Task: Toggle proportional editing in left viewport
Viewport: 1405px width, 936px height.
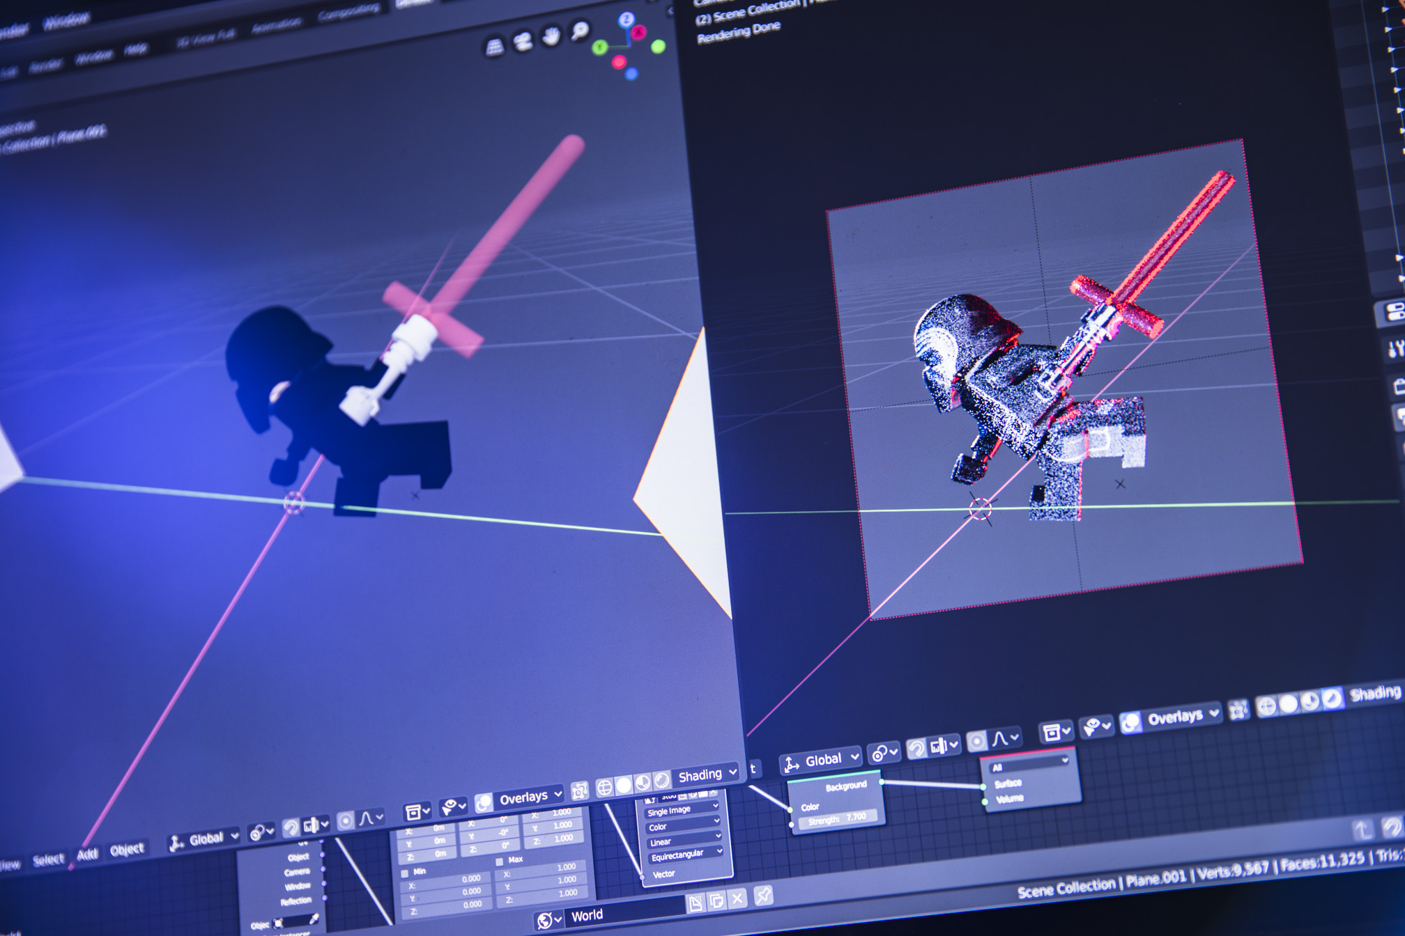Action: (x=345, y=821)
